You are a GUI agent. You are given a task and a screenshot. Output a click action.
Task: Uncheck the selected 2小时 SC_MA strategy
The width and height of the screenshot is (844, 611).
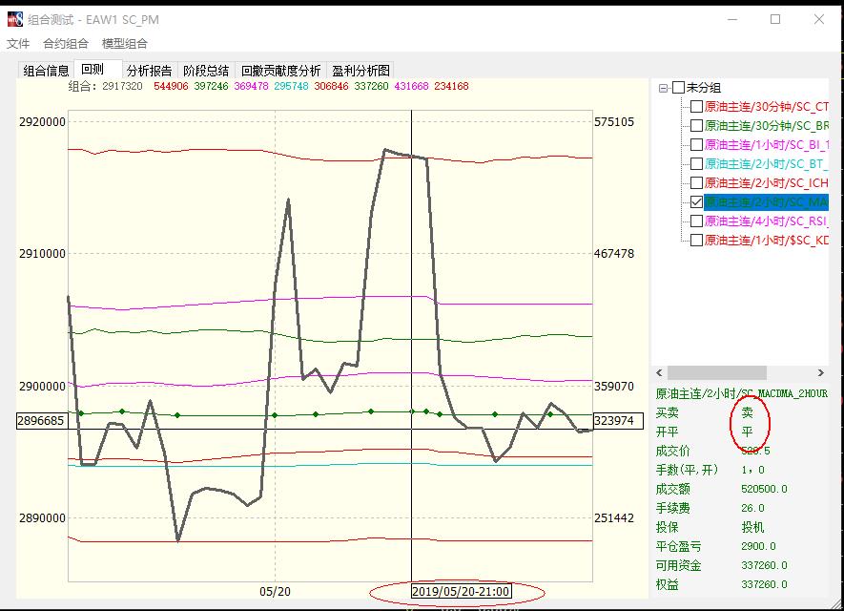click(x=696, y=202)
